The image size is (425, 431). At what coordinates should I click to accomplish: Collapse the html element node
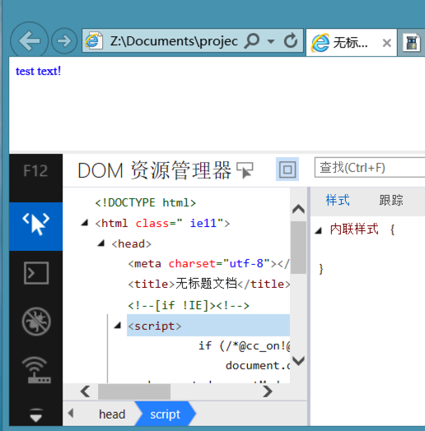85,223
